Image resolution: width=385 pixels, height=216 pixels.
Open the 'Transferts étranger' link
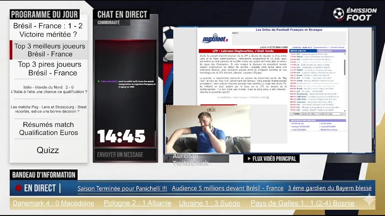[337, 47]
